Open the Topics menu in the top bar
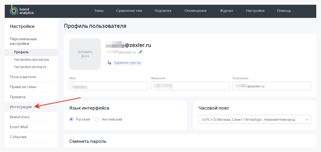The image size is (321, 152). pos(99,11)
